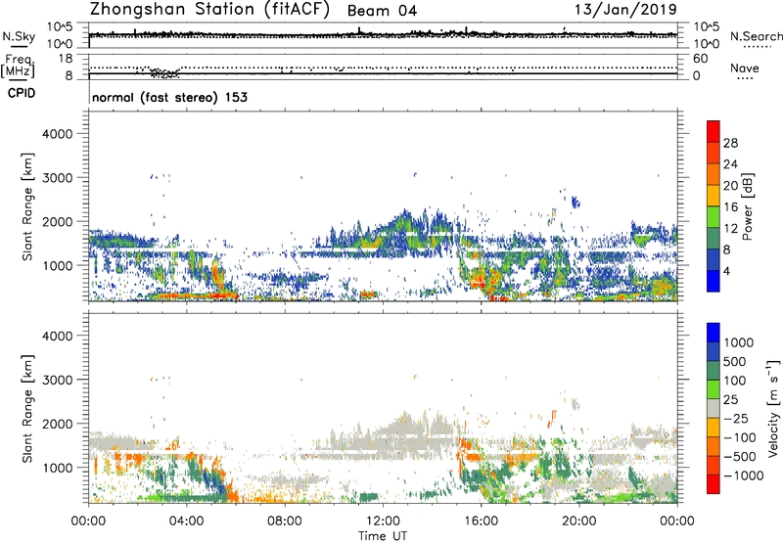Click the "-1000" label on the Velocity scale
783x542 pixels.
tap(744, 475)
